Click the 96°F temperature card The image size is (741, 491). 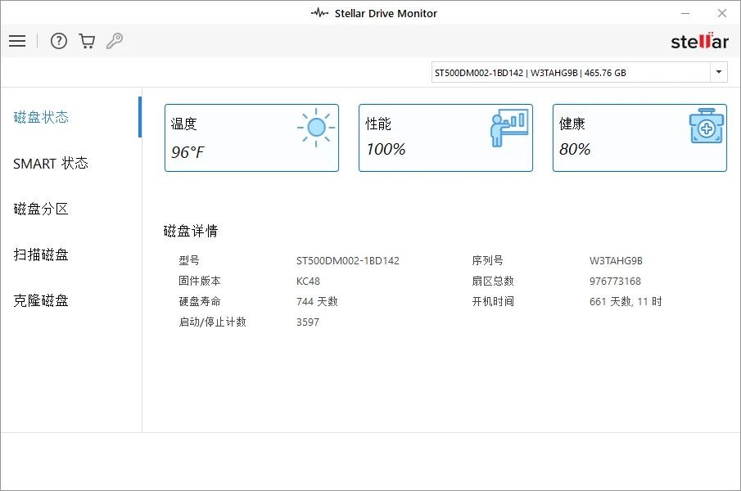251,137
